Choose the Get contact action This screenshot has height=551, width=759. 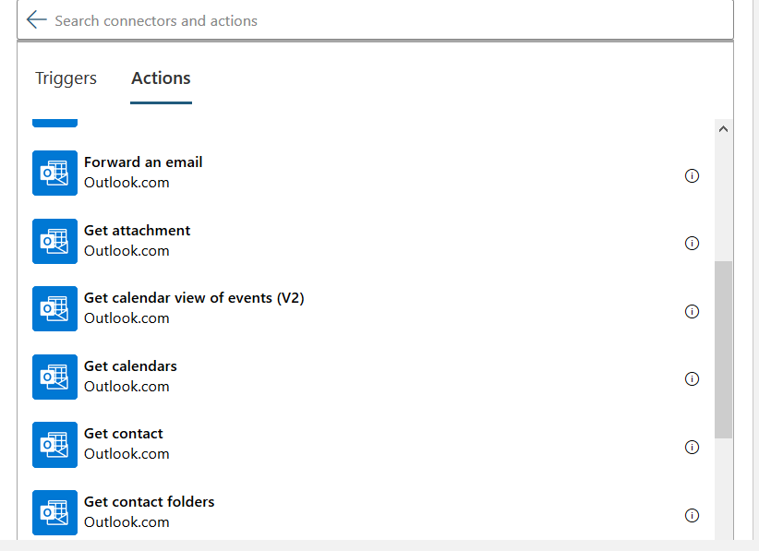click(x=124, y=434)
